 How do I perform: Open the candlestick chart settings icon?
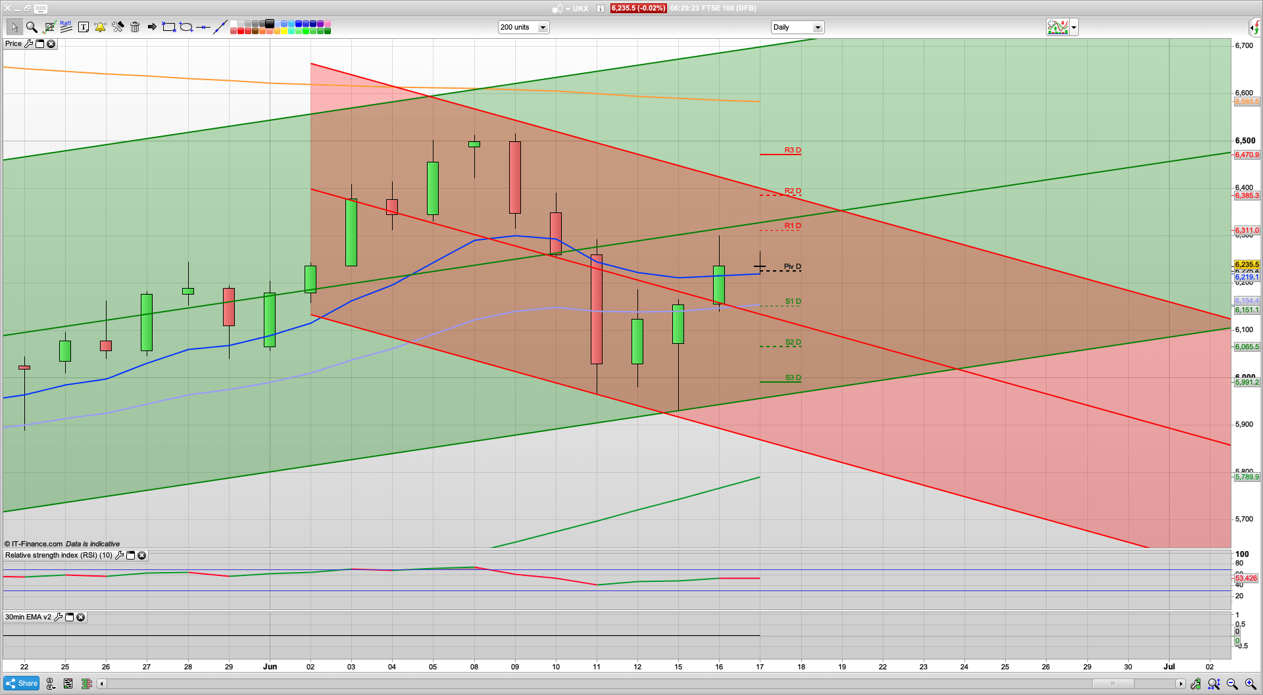[1195, 684]
